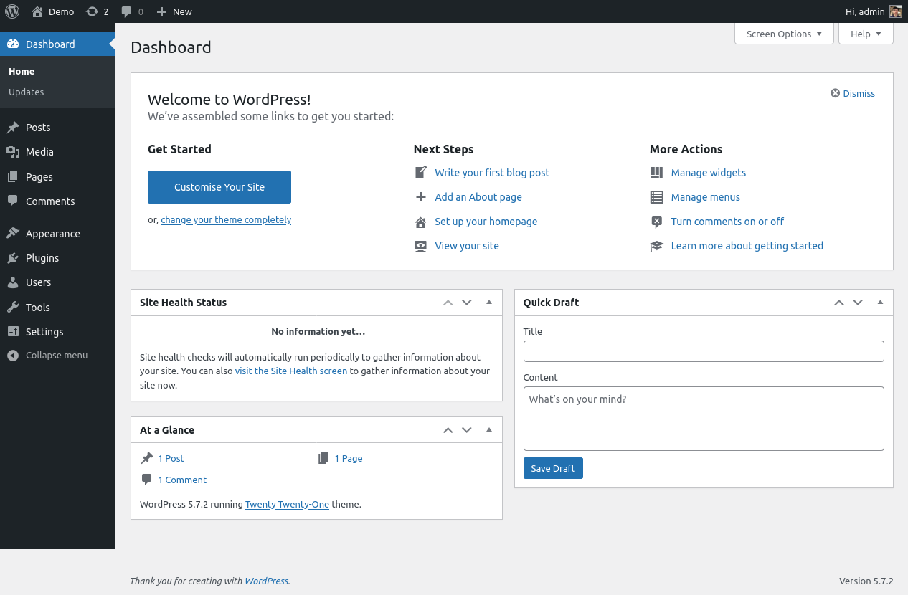Collapse the At a Glance panel
The height and width of the screenshot is (595, 908).
489,429
